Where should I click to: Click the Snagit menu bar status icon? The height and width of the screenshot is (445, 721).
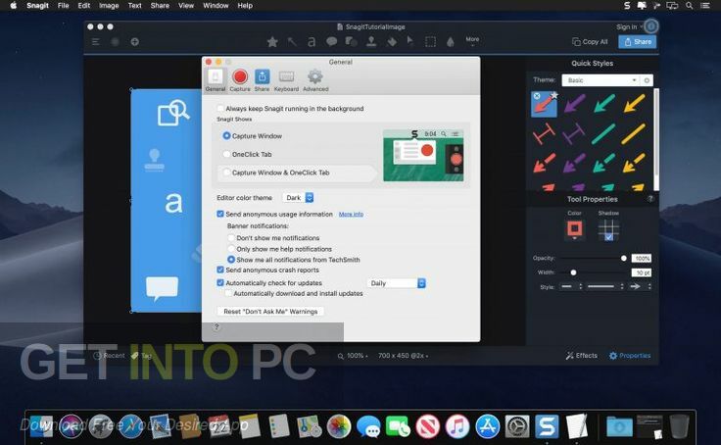tap(627, 6)
